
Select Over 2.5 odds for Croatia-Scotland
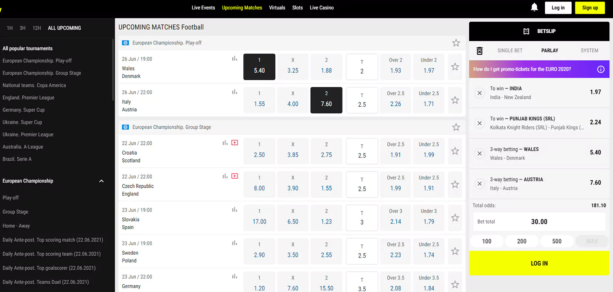(396, 151)
